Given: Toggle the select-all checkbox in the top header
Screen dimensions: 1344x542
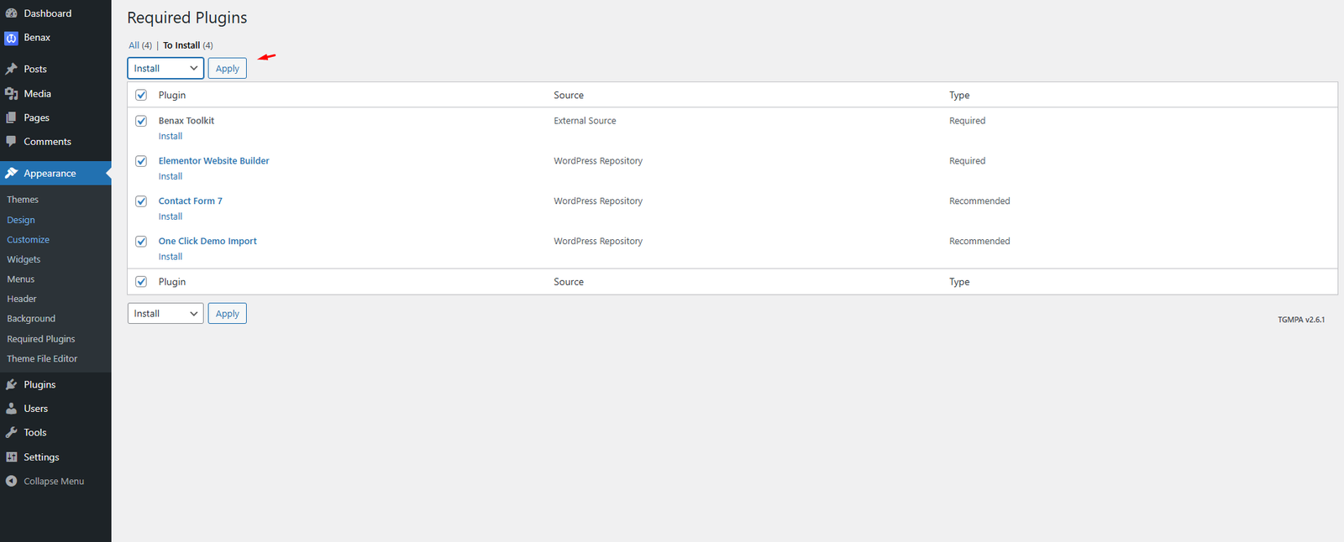Looking at the screenshot, I should (x=141, y=95).
